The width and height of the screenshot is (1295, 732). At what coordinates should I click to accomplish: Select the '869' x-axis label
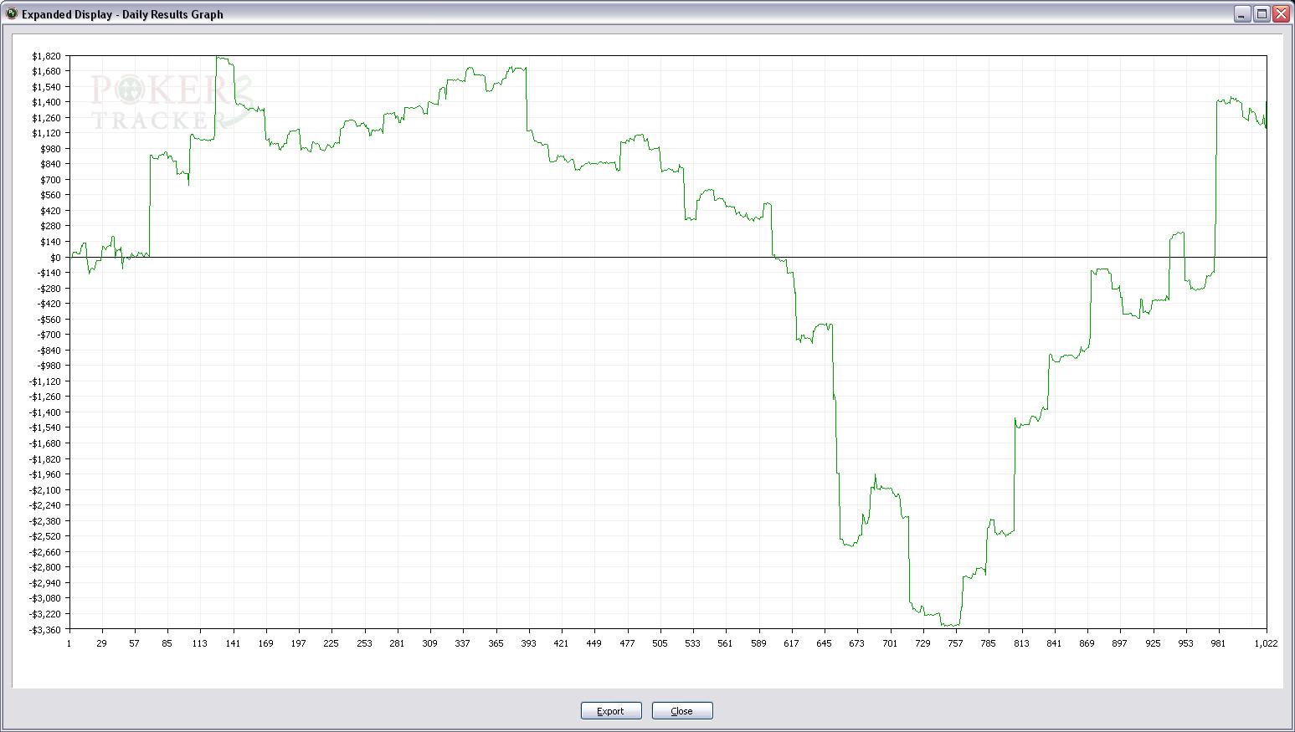[x=1087, y=643]
